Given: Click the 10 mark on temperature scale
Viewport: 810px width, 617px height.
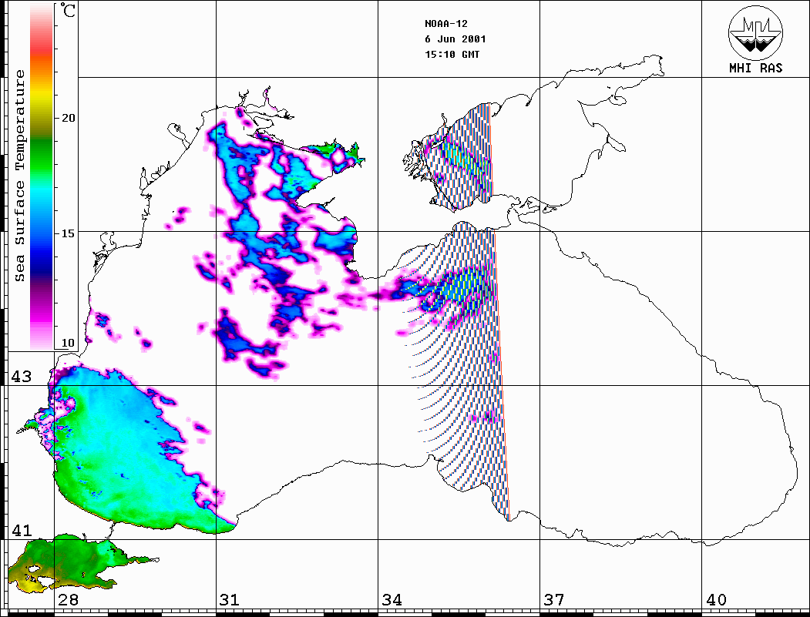Looking at the screenshot, I should pos(68,343).
